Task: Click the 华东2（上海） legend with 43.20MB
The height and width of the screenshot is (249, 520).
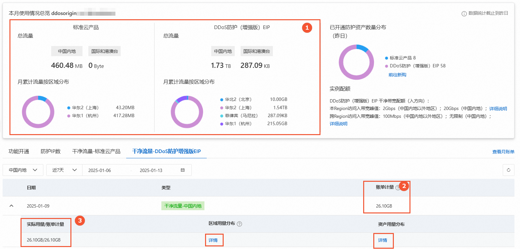Action: click(x=83, y=108)
